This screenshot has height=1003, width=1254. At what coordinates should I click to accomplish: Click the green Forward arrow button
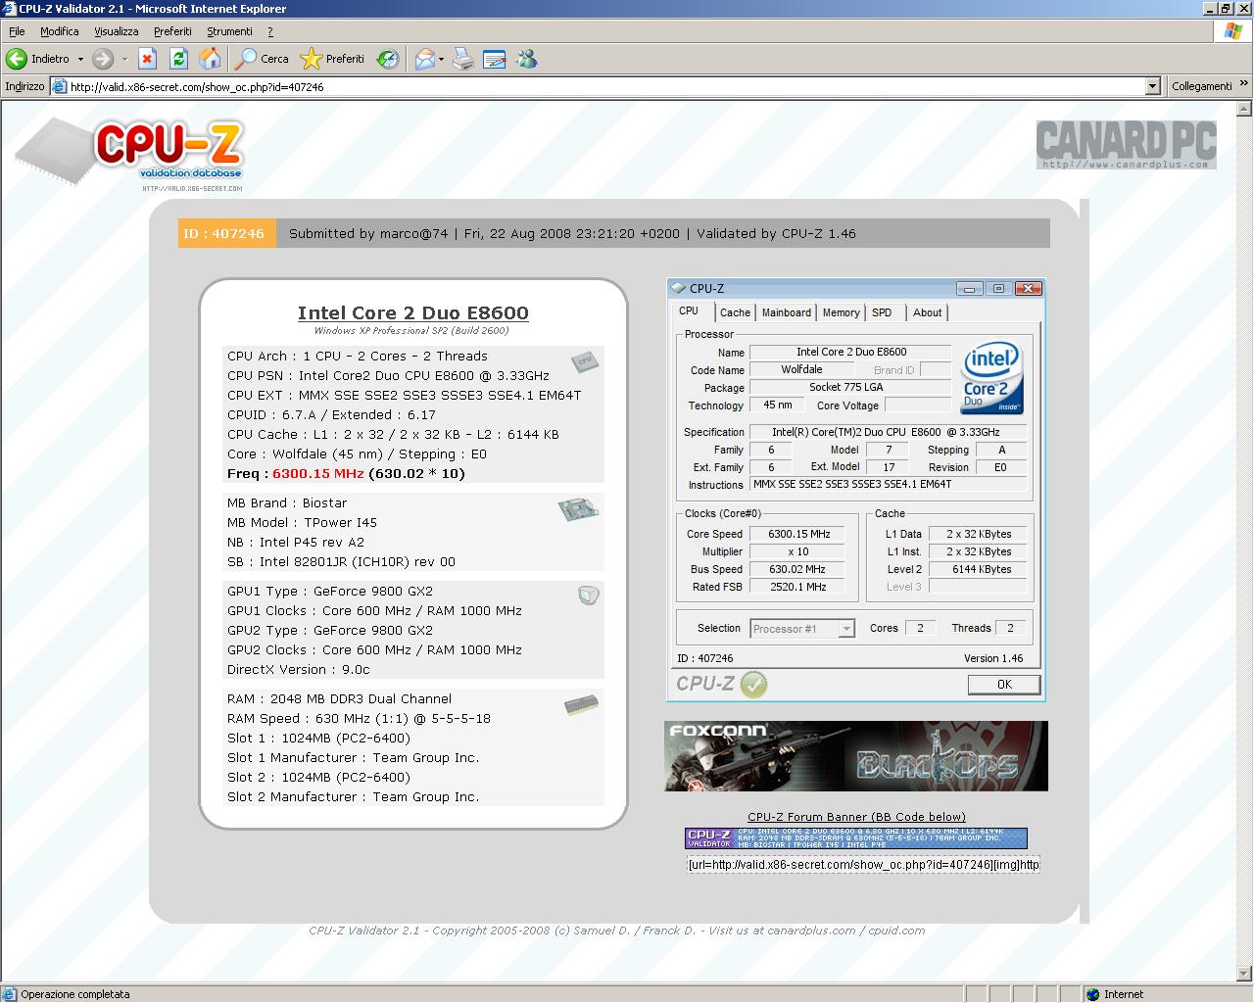[103, 59]
